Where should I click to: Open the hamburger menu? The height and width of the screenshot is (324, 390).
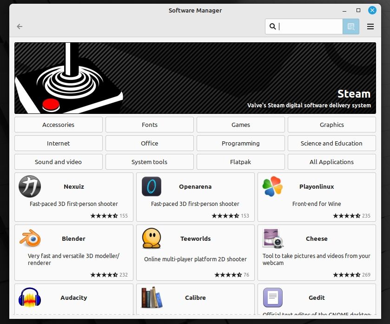[370, 26]
